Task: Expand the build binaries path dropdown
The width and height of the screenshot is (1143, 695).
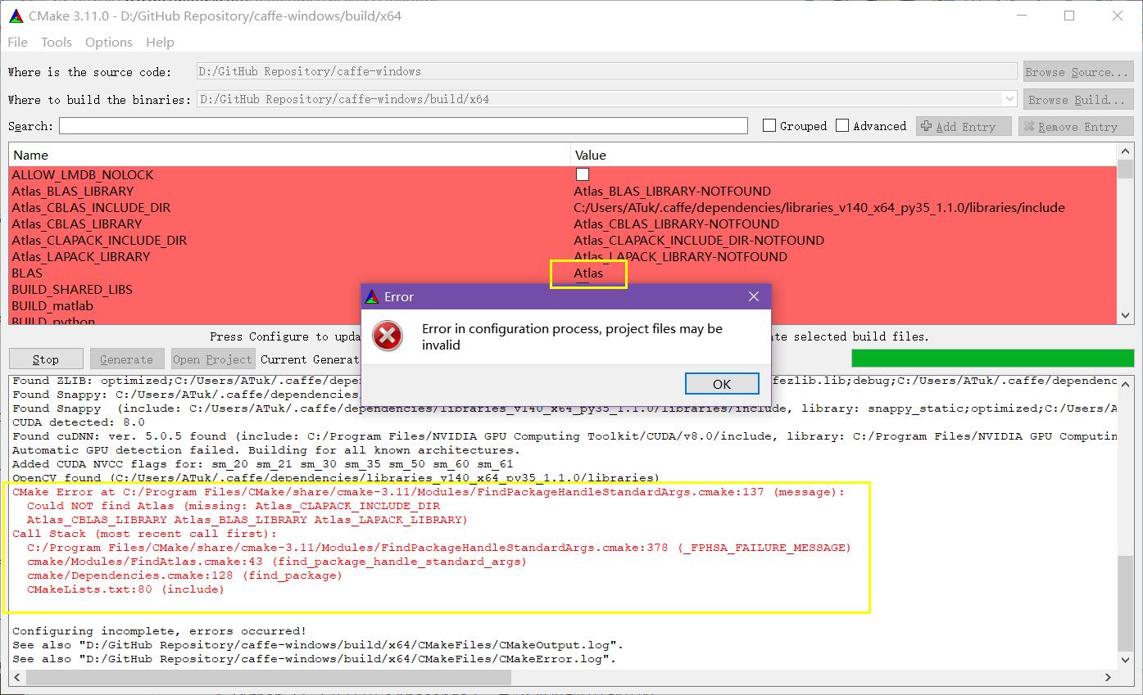Action: pyautogui.click(x=1009, y=99)
